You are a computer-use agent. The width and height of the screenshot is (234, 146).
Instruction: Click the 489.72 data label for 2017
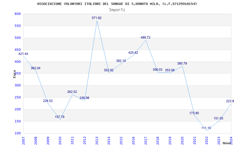pos(145,38)
